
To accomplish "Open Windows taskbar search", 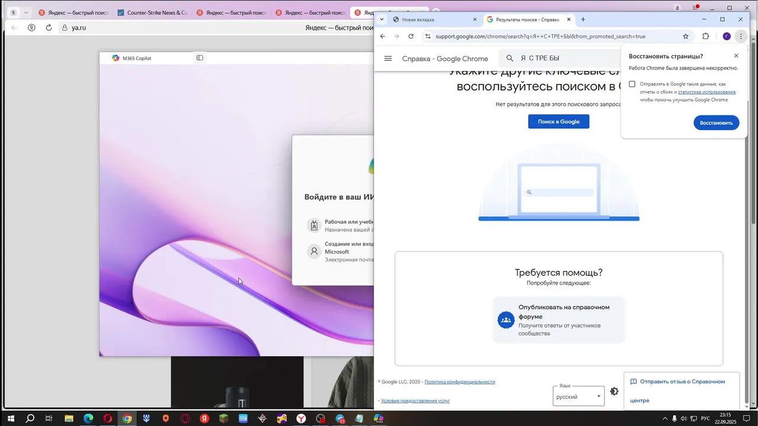I will tap(30, 418).
